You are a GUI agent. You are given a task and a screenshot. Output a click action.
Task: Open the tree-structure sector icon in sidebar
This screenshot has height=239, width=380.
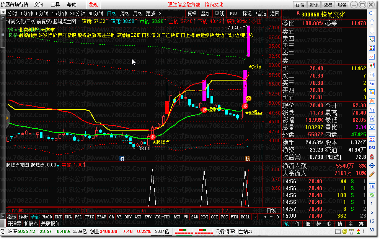(x=372, y=92)
